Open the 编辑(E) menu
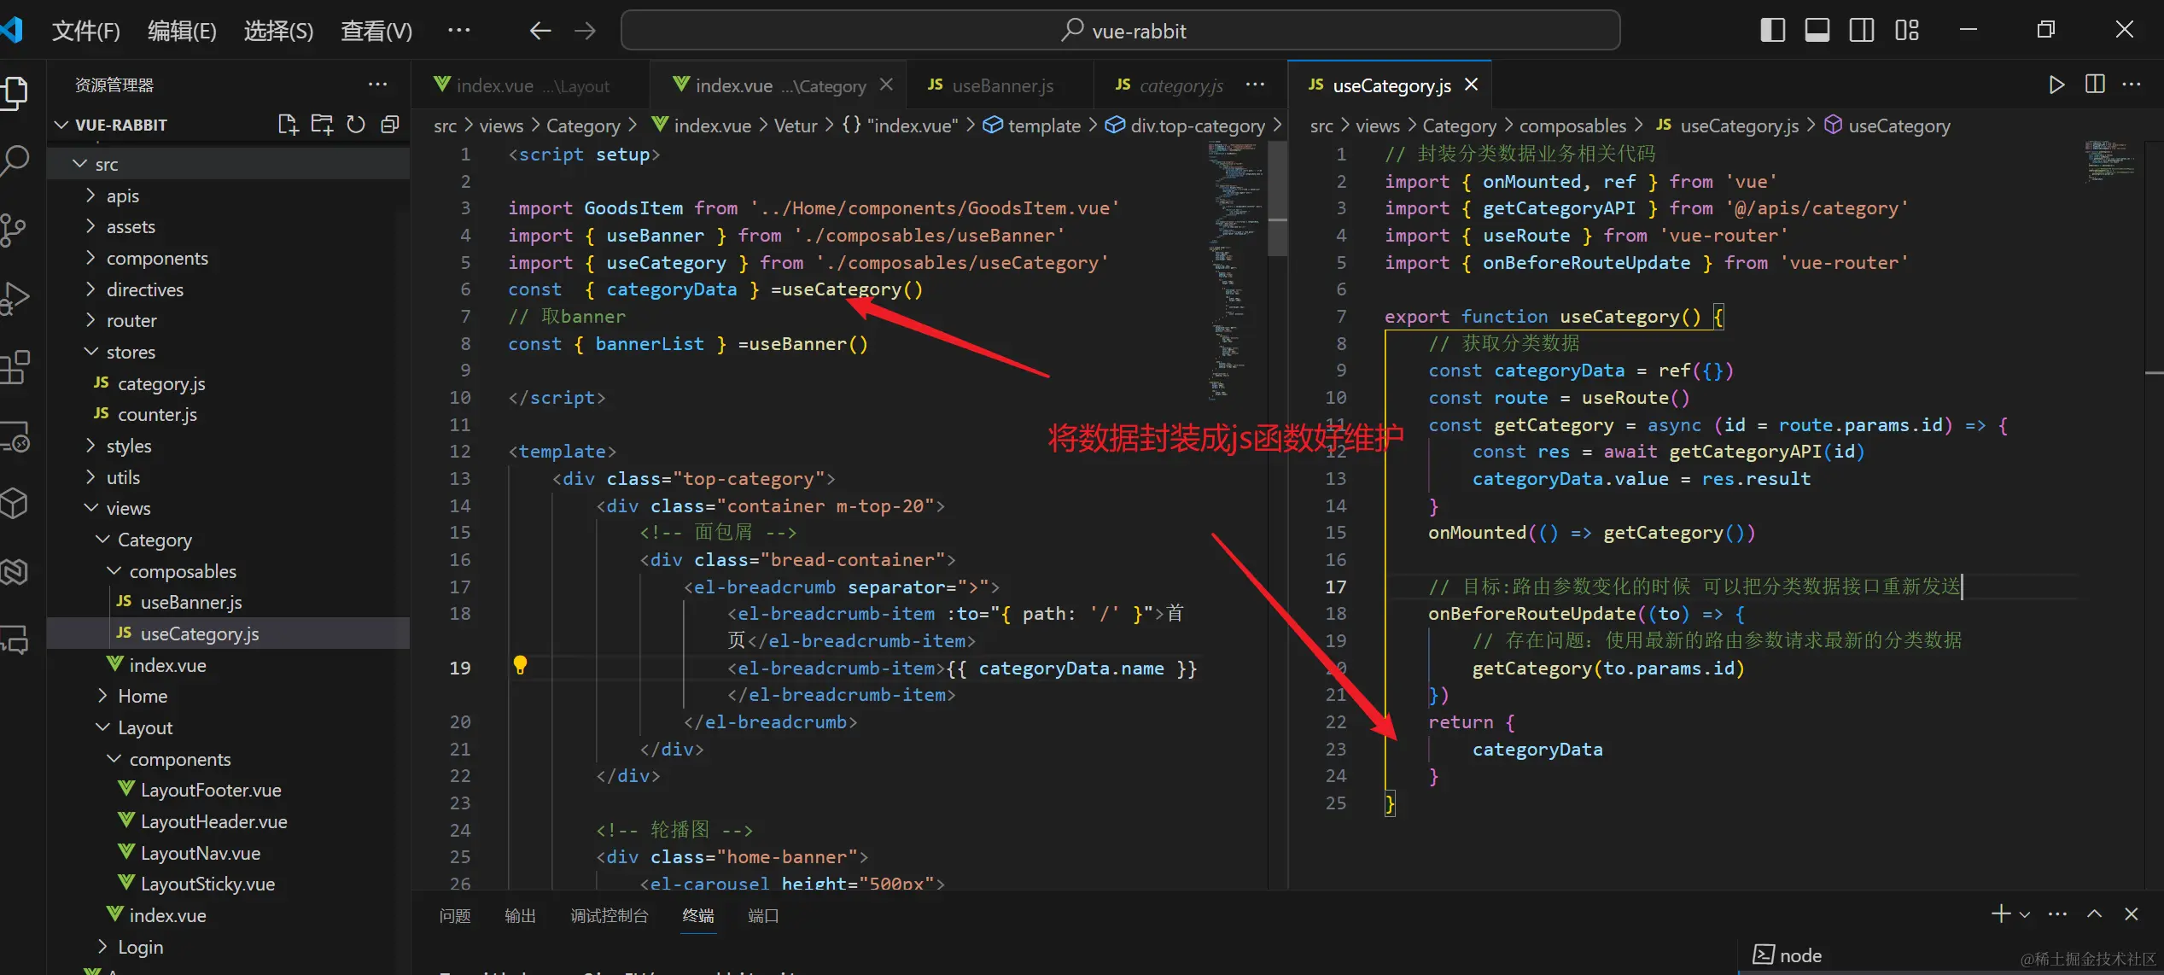Screen dimensions: 2164x975 pos(182,32)
